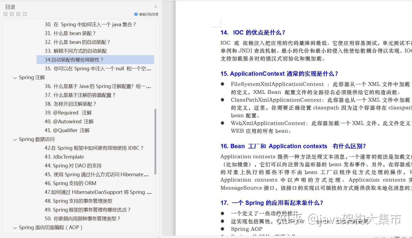Viewport: 412px width, 238px height.
Task: Click the plus icon to expand levels
Action: click(18, 14)
